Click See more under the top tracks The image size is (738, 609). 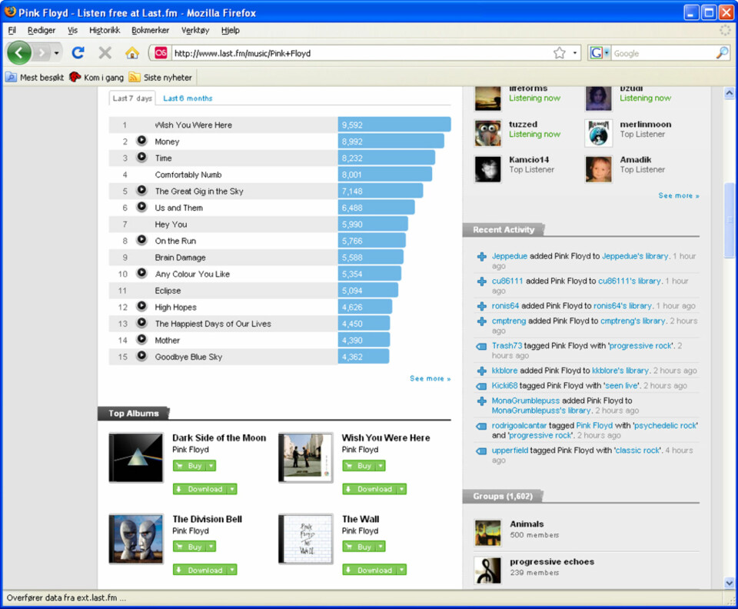pos(430,378)
